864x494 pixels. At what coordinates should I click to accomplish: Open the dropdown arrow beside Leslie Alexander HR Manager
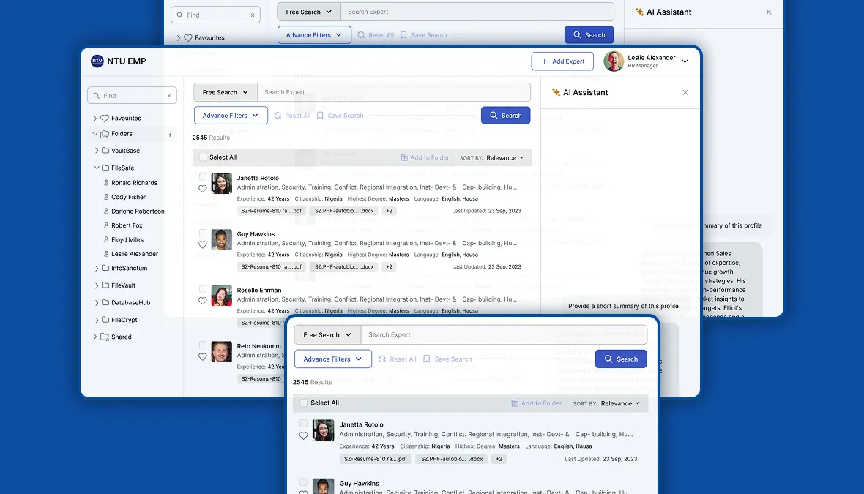[685, 61]
